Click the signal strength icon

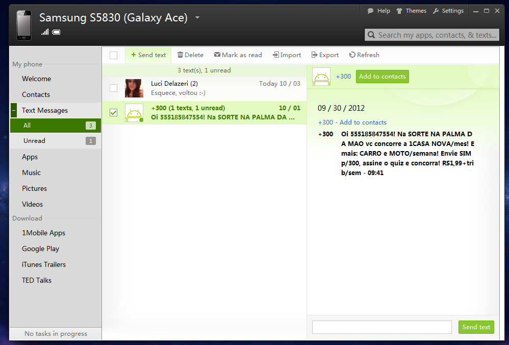[45, 32]
